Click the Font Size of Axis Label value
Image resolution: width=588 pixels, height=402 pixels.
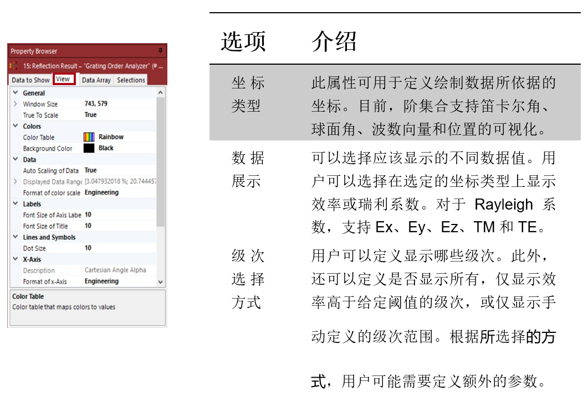[88, 215]
